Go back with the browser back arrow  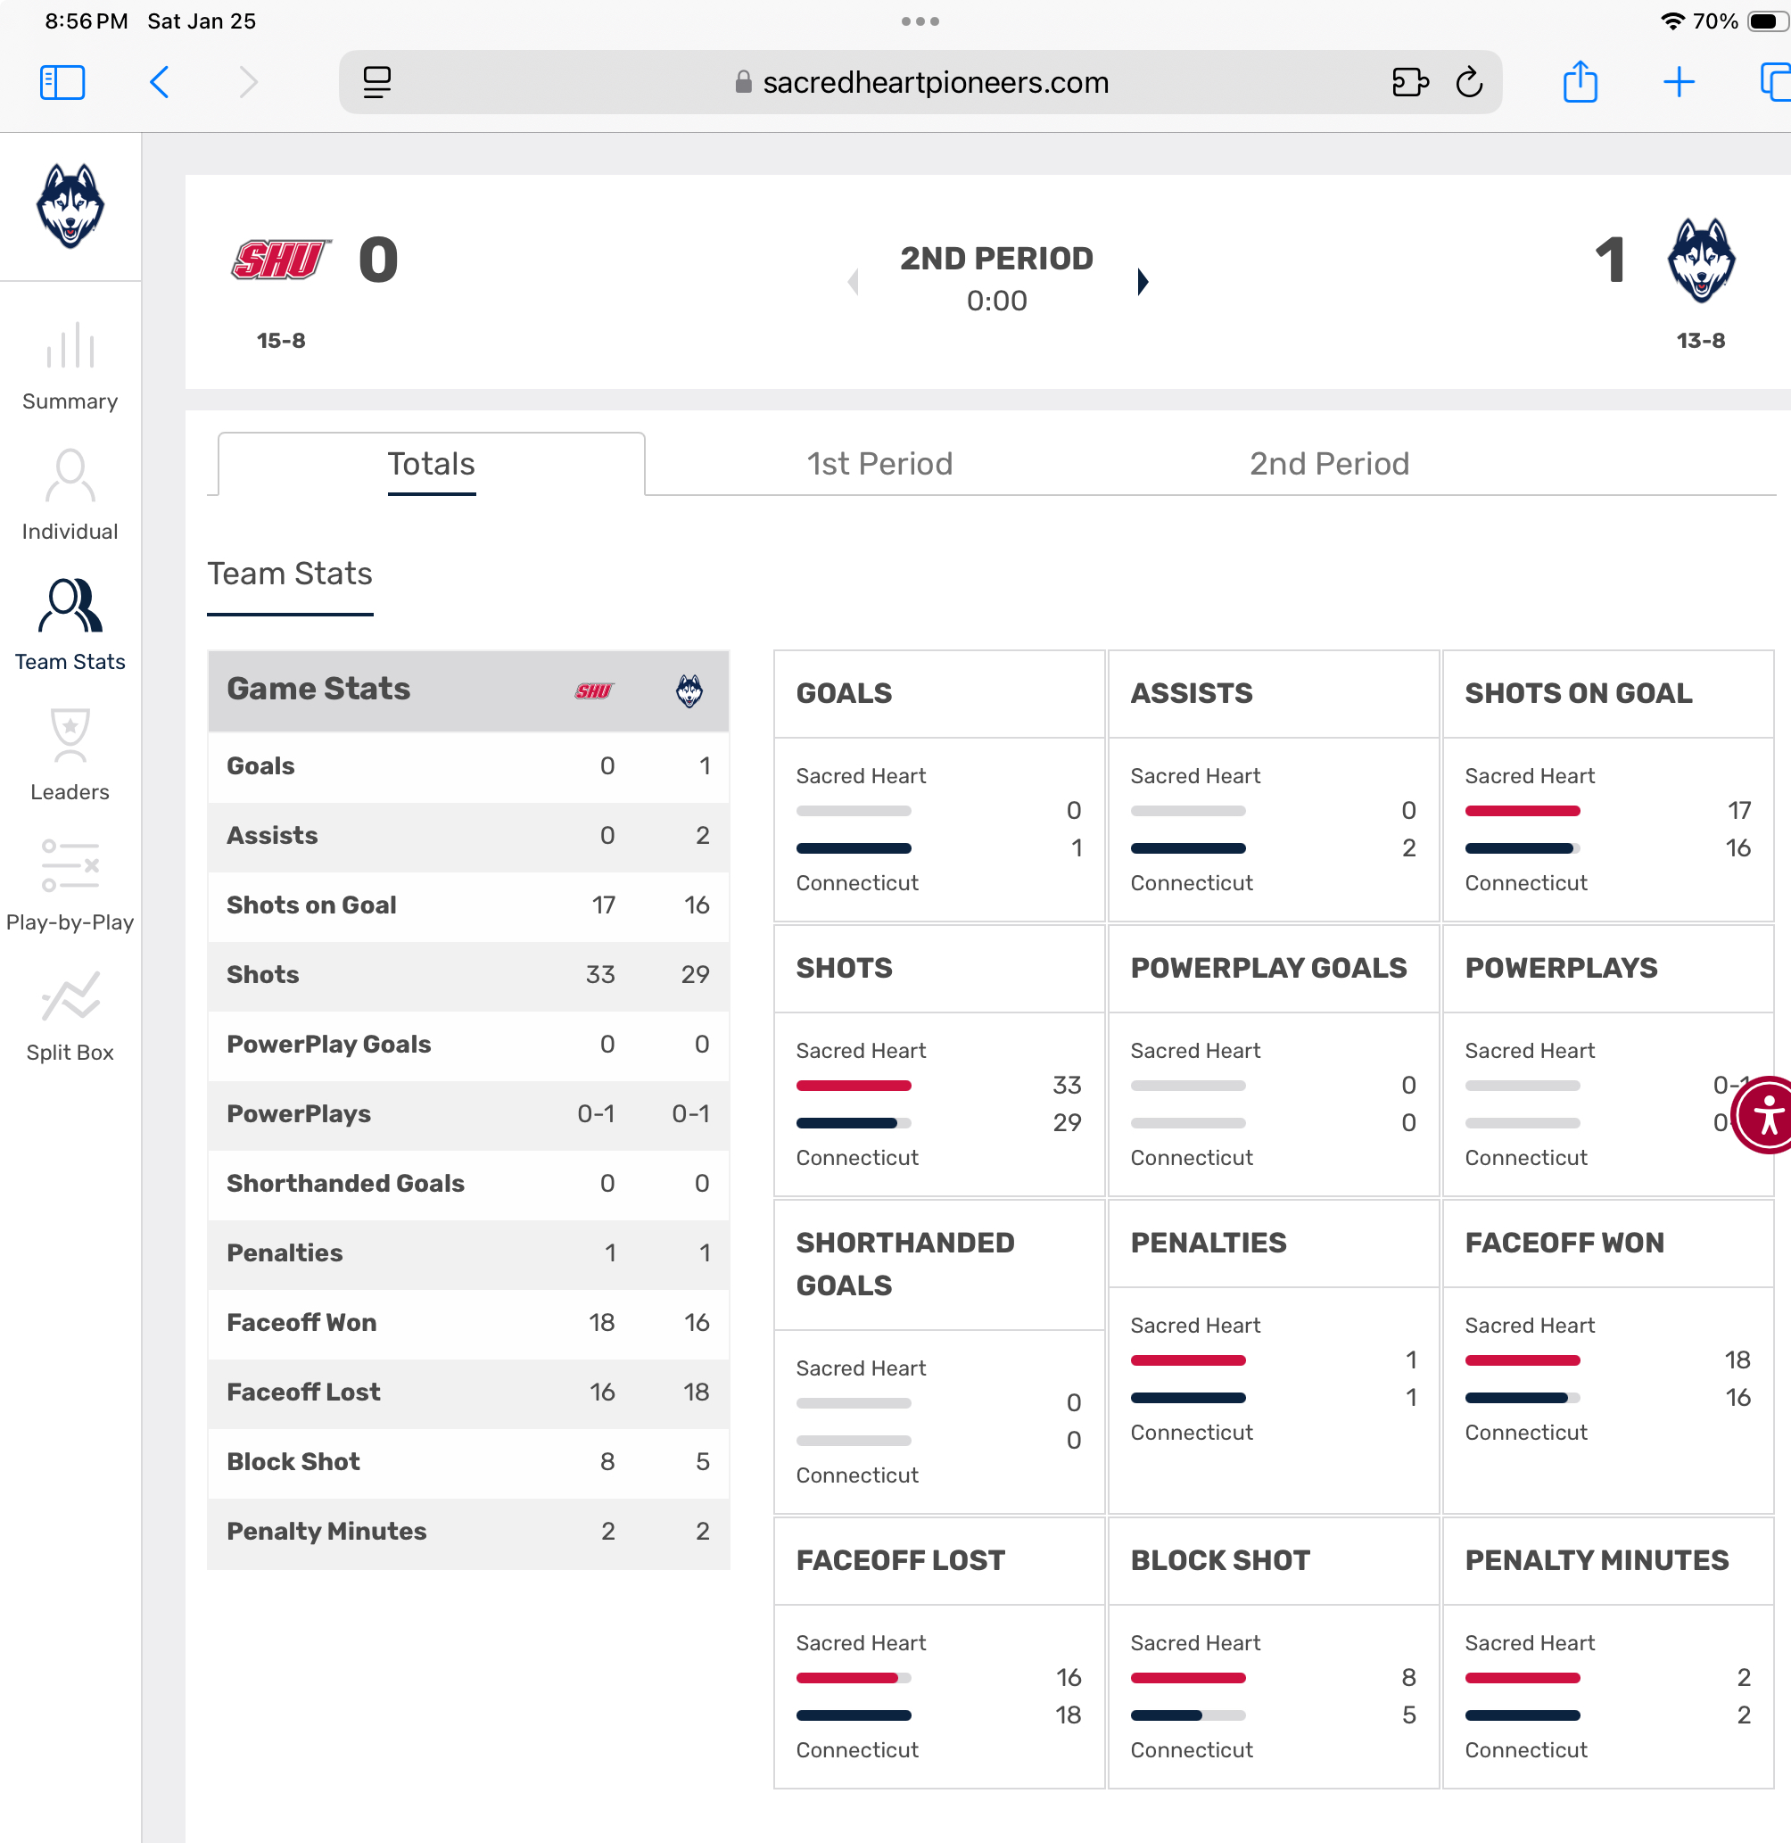160,82
